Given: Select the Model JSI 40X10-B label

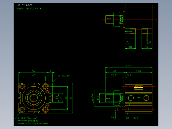Looking at the screenshot, I should pos(29,9).
